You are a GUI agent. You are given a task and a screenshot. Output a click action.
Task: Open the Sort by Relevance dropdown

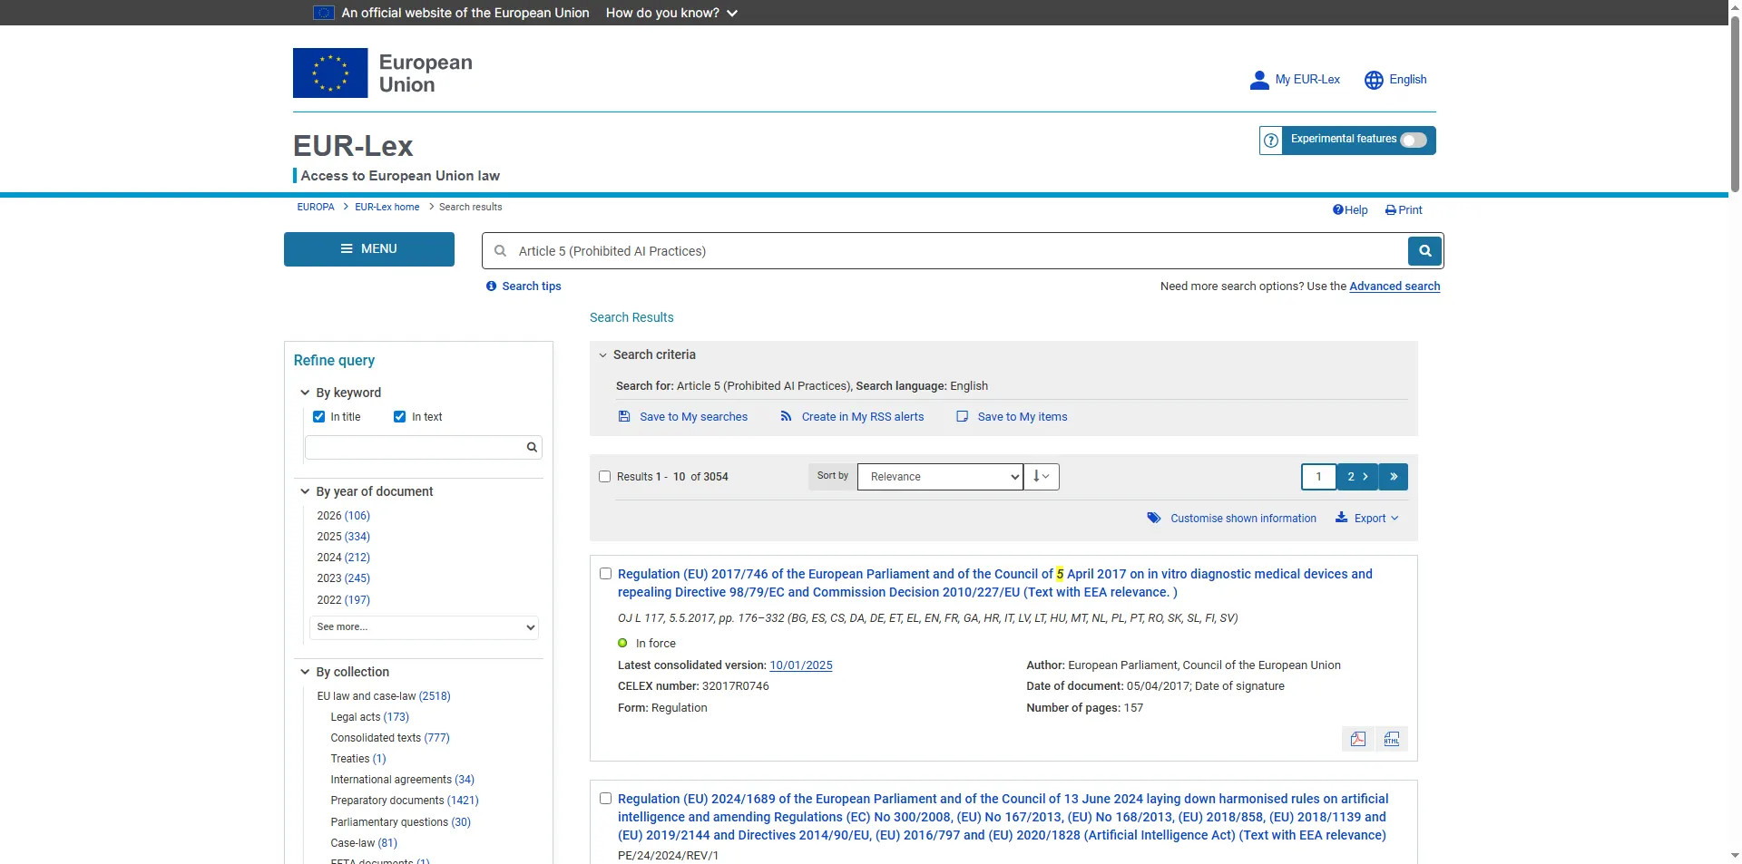[x=940, y=477]
